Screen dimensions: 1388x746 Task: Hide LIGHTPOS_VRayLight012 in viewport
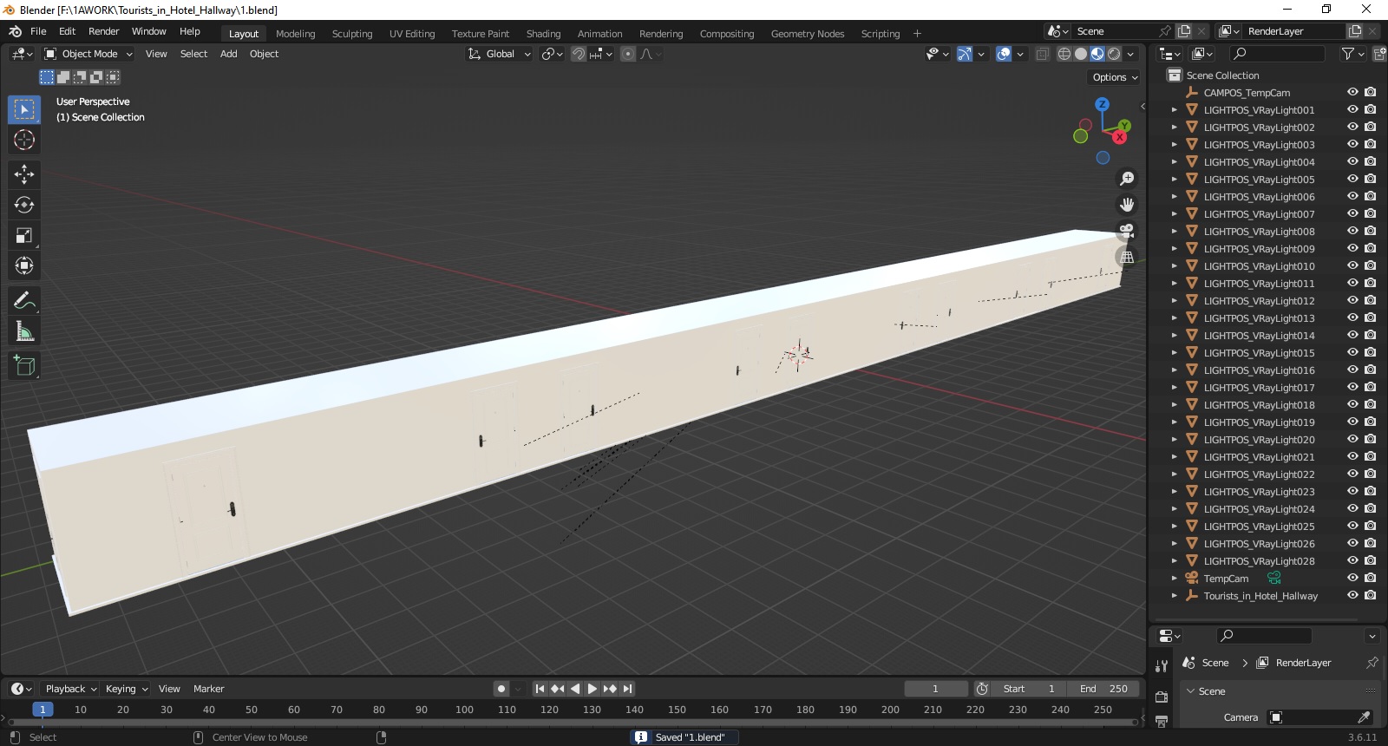pyautogui.click(x=1352, y=301)
